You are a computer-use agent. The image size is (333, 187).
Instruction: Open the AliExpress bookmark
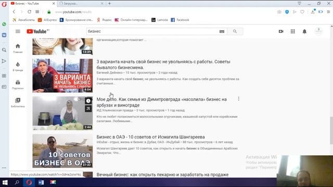(x=47, y=20)
